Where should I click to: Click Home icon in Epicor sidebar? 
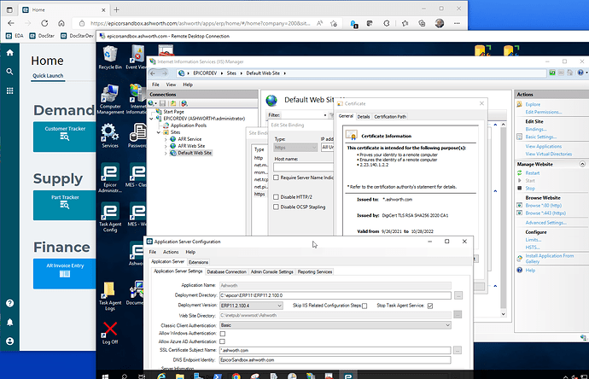point(9,53)
